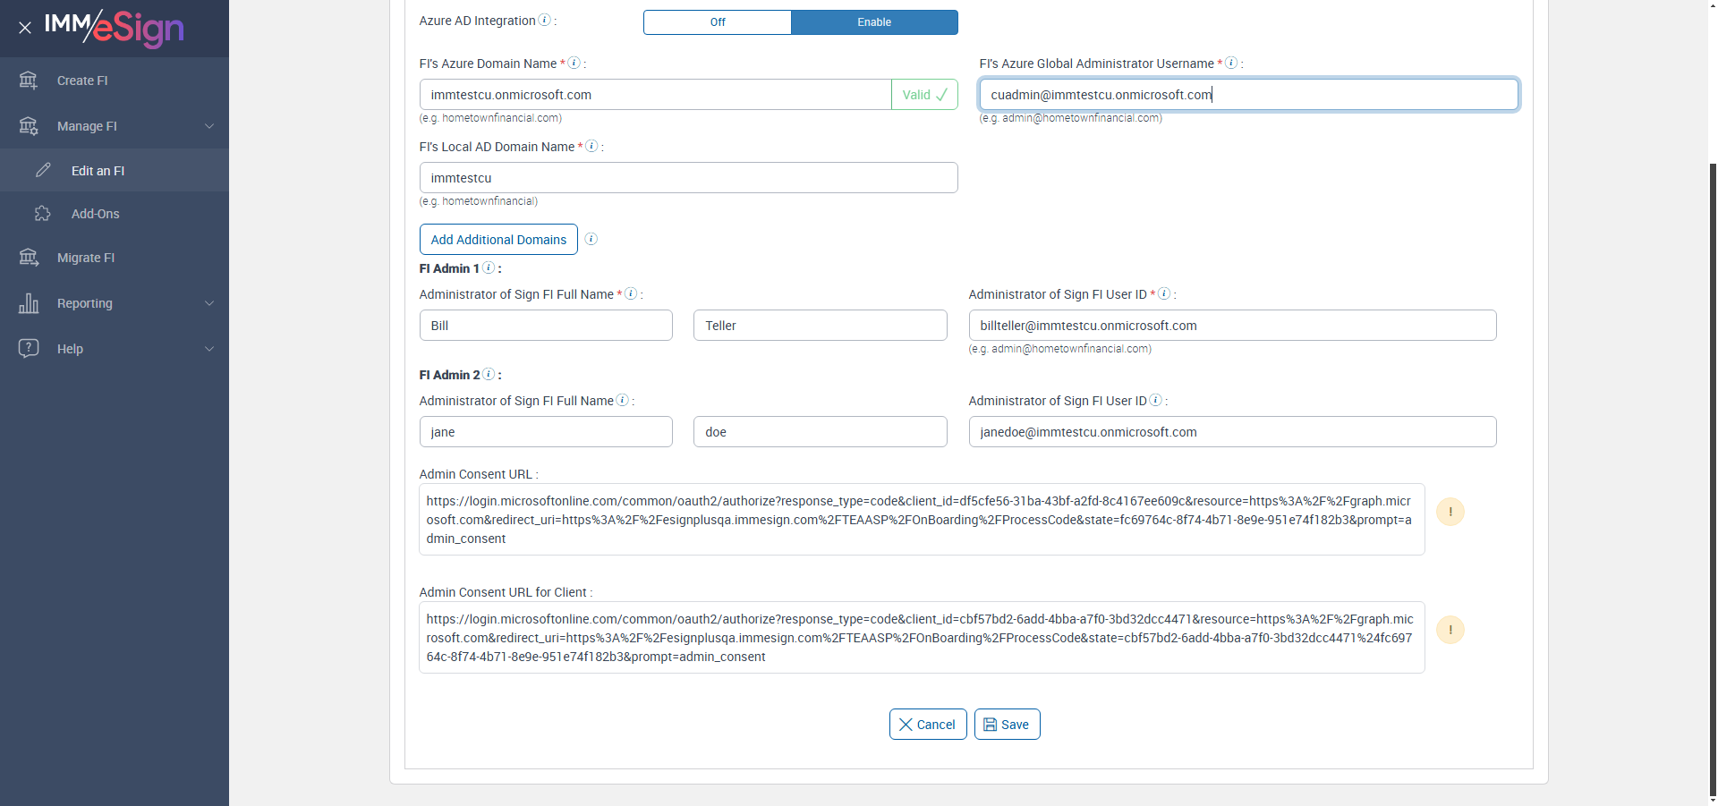Turn Azure AD Integration Off

click(x=718, y=22)
